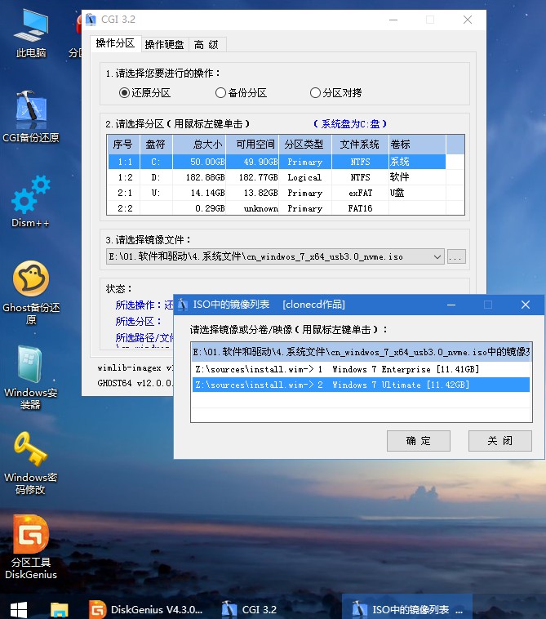Click the 所选分区 status label
The image size is (546, 619).
pos(139,321)
